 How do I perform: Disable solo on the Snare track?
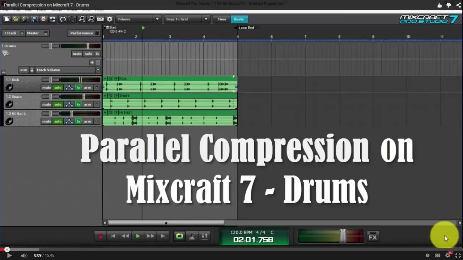click(x=58, y=104)
